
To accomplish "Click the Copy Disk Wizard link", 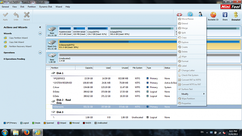I will point(16,42).
